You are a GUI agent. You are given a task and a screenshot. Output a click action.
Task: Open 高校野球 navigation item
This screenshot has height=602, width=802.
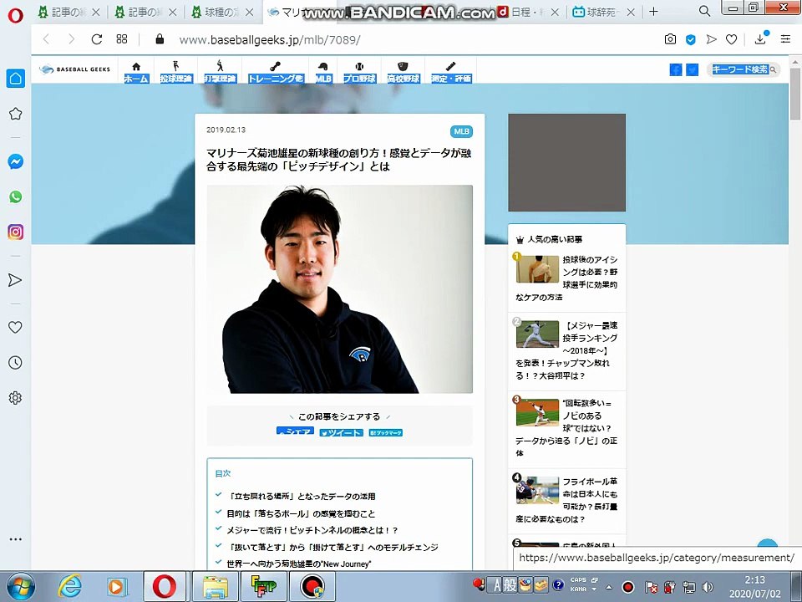coord(403,72)
